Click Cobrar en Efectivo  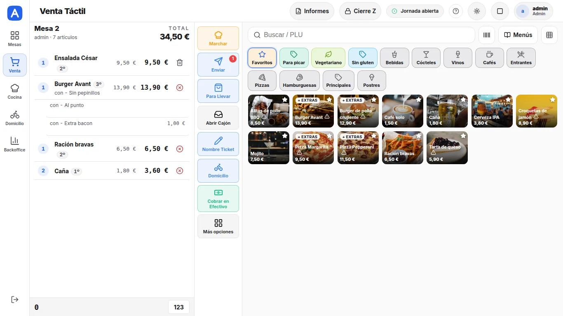tap(218, 198)
